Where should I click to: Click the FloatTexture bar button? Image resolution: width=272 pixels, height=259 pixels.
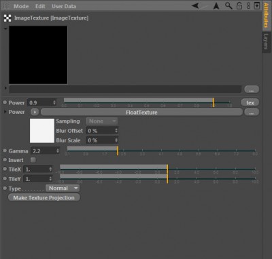(x=141, y=113)
